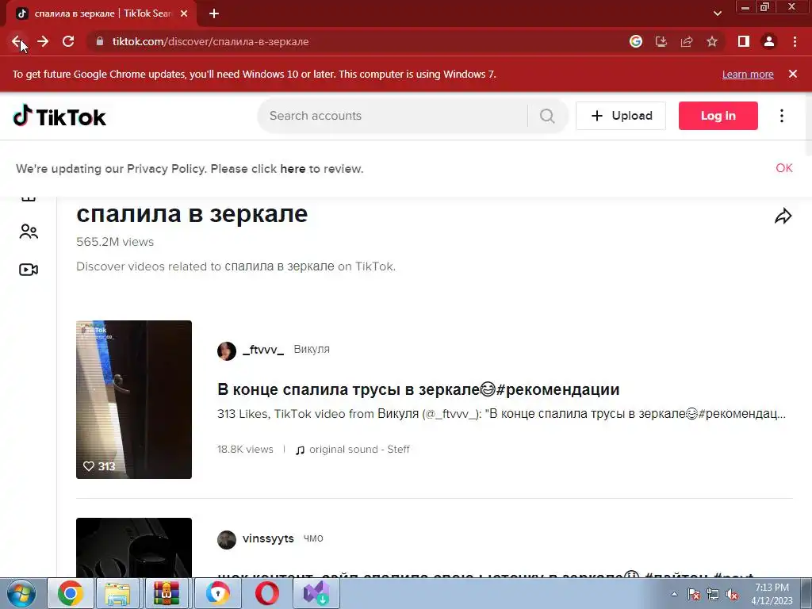Open the _ftvvv_ video thumbnail
The height and width of the screenshot is (609, 812).
133,400
